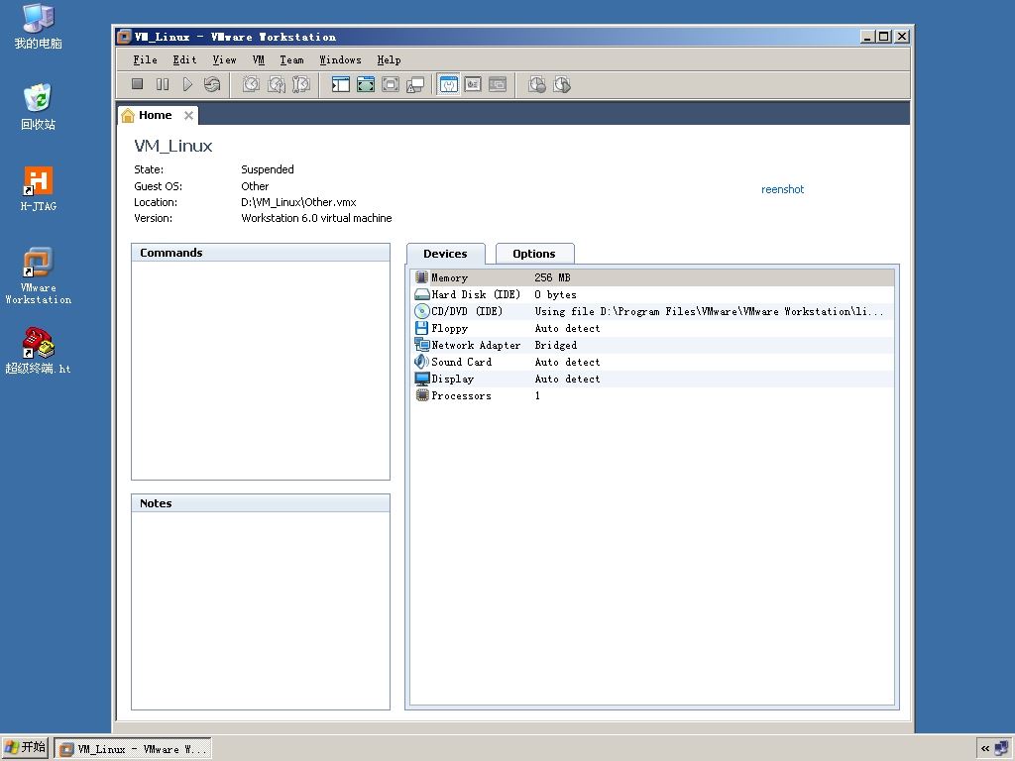Toggle the sidebar panel toolbar icon
The image size is (1015, 761).
pyautogui.click(x=341, y=84)
